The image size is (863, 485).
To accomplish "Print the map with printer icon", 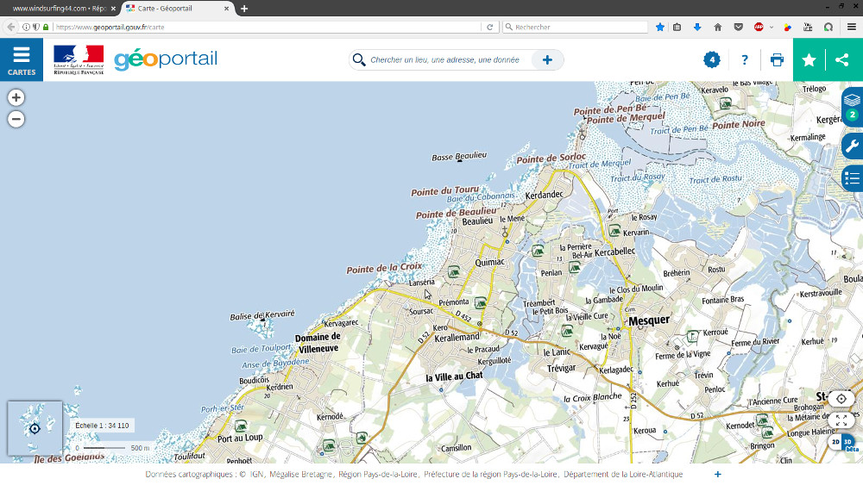I will click(778, 59).
